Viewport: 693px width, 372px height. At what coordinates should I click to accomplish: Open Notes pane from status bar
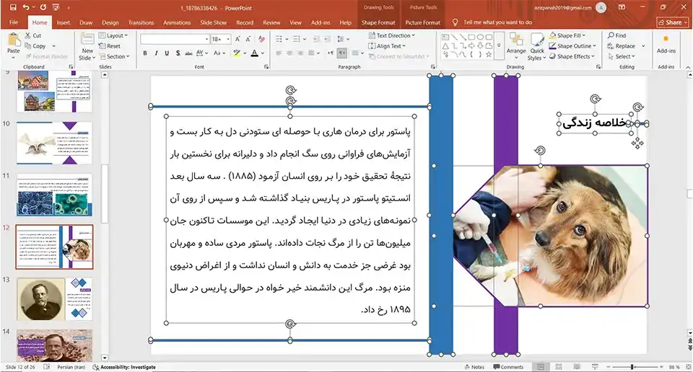(474, 367)
